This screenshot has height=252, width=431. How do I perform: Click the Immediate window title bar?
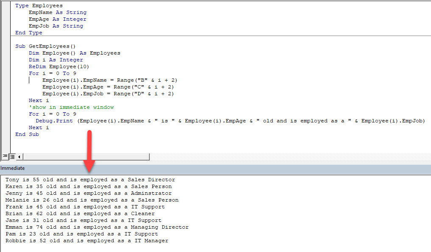pyautogui.click(x=85, y=168)
